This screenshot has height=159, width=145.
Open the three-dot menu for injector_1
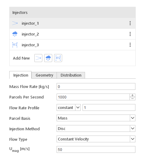coord(130,23)
